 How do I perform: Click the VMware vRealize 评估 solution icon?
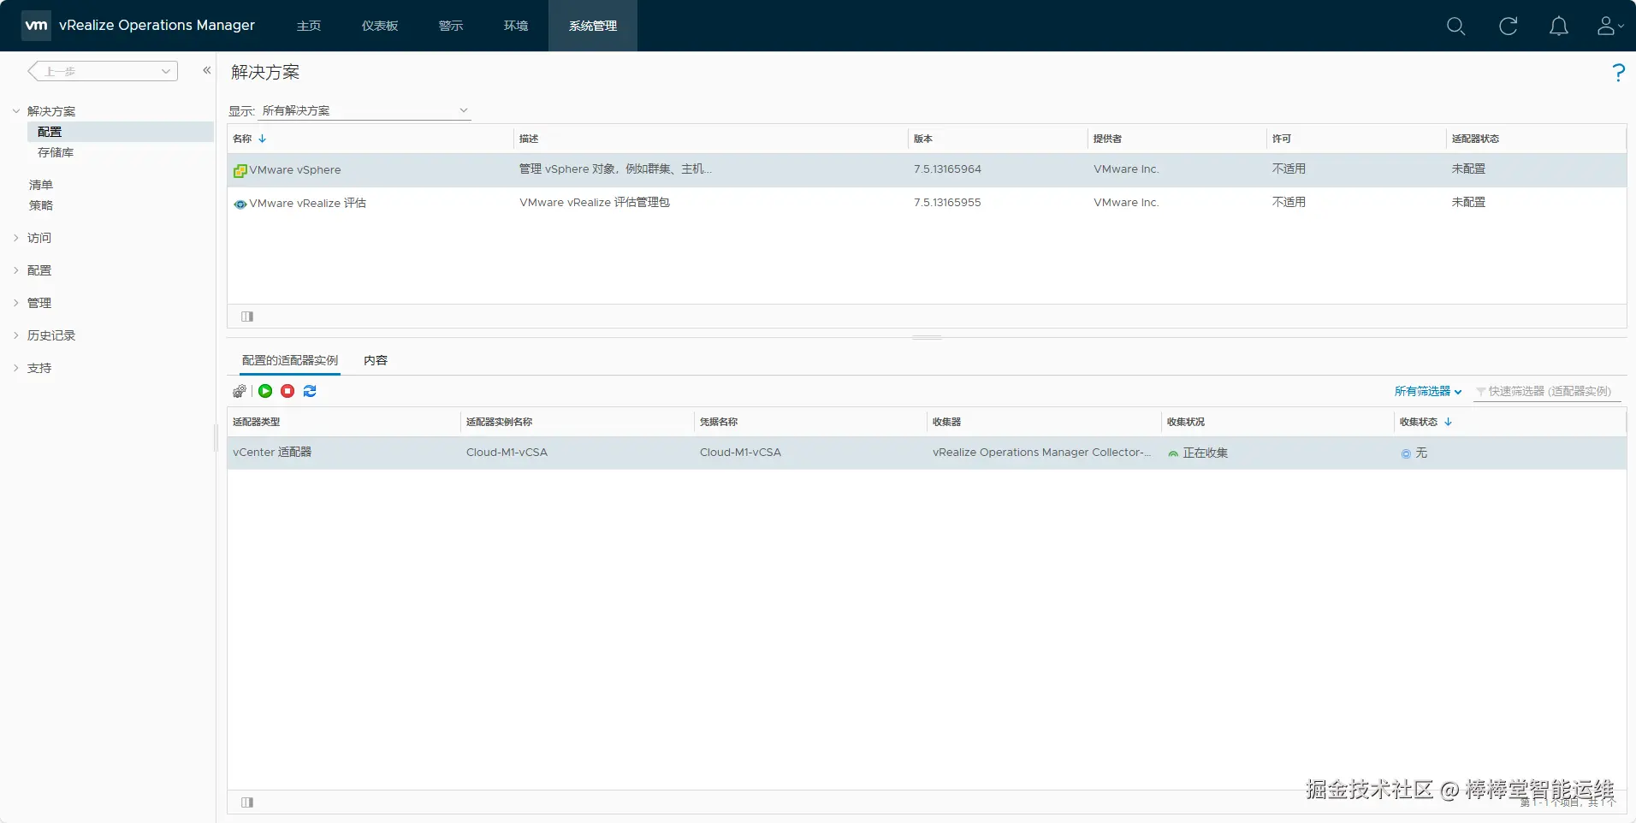(x=240, y=204)
